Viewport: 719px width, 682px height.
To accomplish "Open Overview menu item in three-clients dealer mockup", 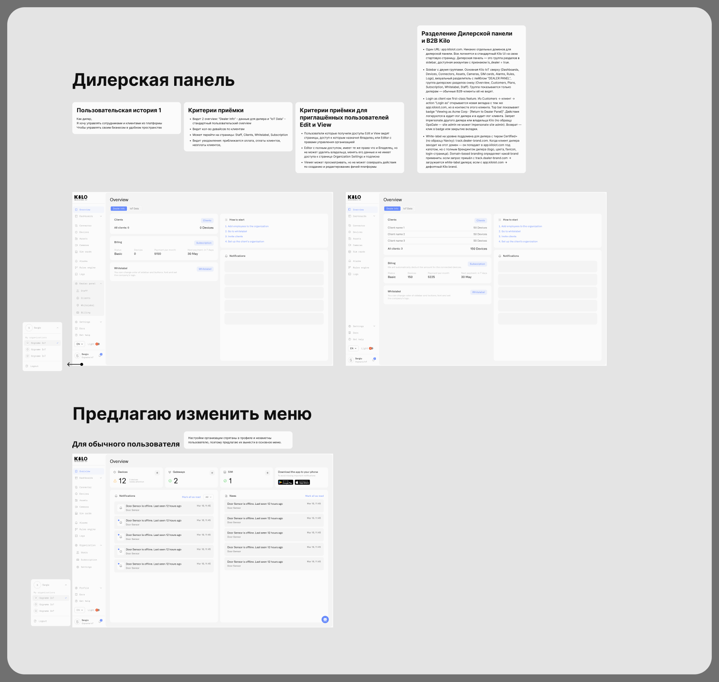I will tap(362, 210).
